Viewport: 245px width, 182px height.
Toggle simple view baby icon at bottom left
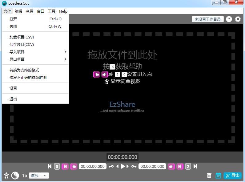coord(6,176)
